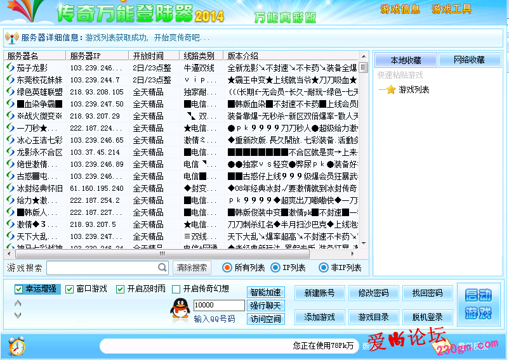509x360 pixels.
Task: Click the server icon beside ※战火微变※
Action: (x=10, y=116)
